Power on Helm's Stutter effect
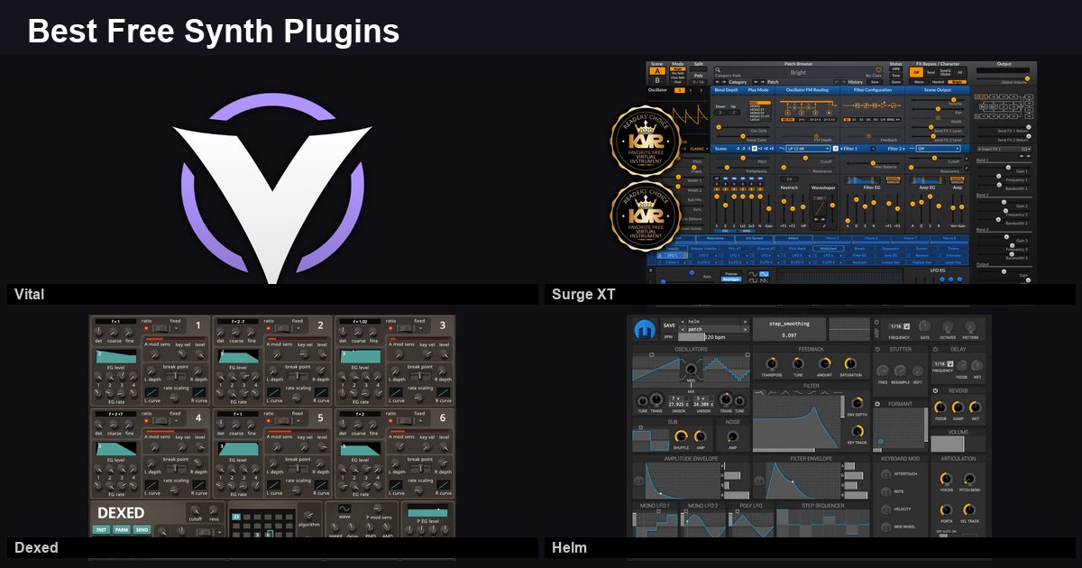The image size is (1082, 568). [x=877, y=350]
